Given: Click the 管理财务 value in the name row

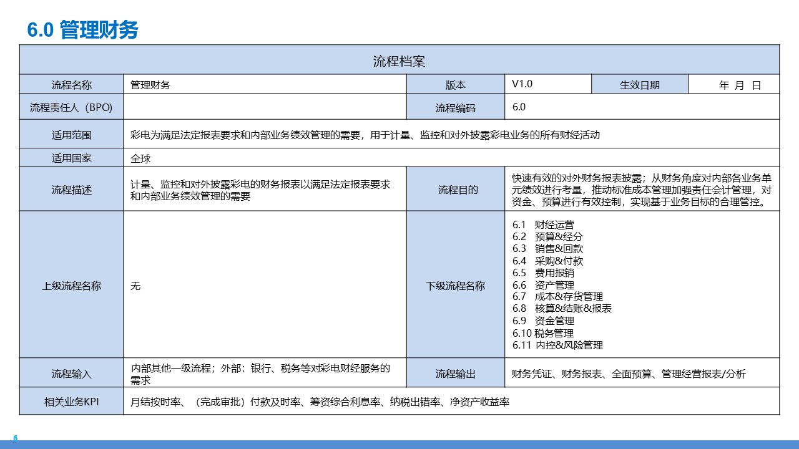Looking at the screenshot, I should (150, 85).
